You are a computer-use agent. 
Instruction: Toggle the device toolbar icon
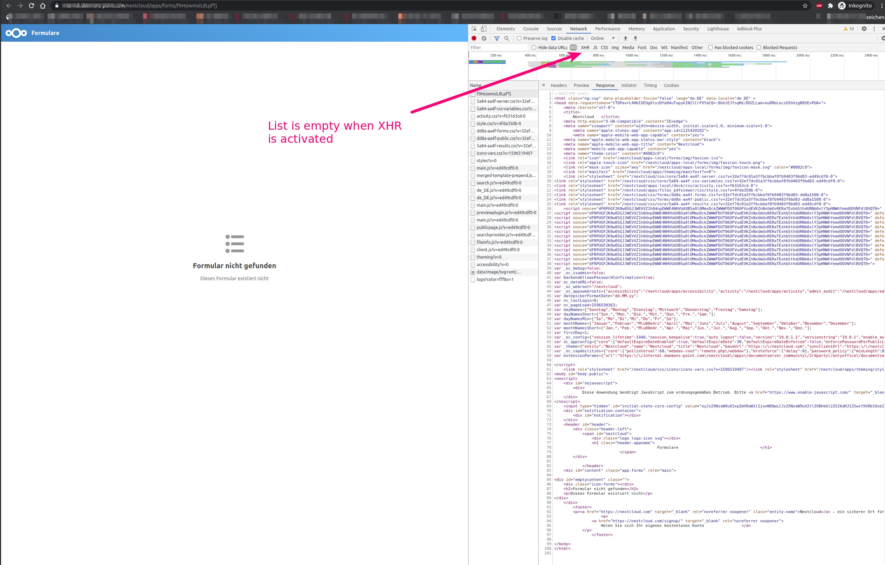[x=483, y=29]
